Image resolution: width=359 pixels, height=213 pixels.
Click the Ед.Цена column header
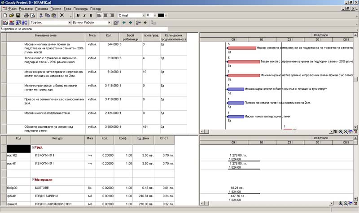pos(143,140)
